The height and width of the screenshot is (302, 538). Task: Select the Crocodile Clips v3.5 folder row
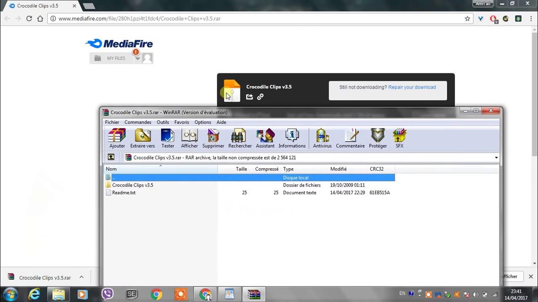pos(249,185)
